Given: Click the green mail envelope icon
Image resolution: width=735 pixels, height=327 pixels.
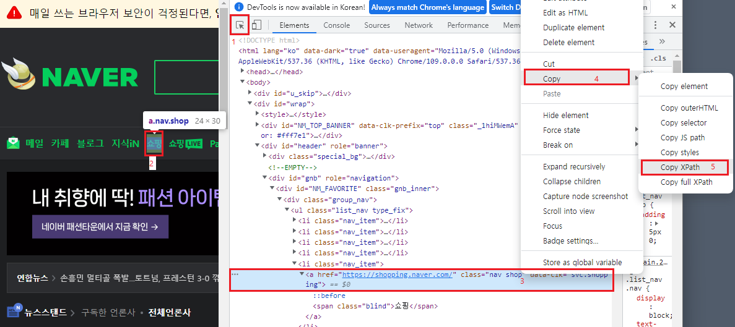Looking at the screenshot, I should 13,143.
